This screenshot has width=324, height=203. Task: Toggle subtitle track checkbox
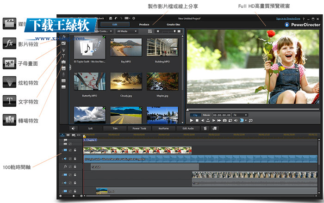pos(70,144)
